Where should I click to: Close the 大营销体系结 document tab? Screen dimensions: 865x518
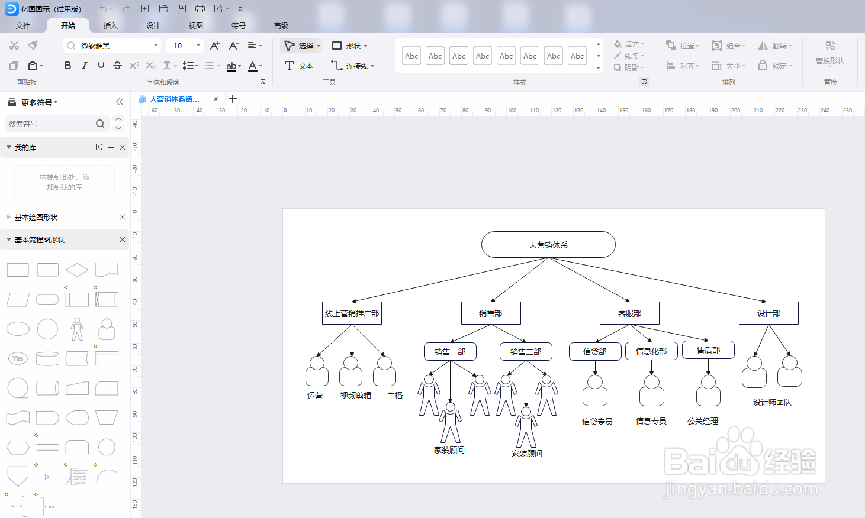pos(216,99)
